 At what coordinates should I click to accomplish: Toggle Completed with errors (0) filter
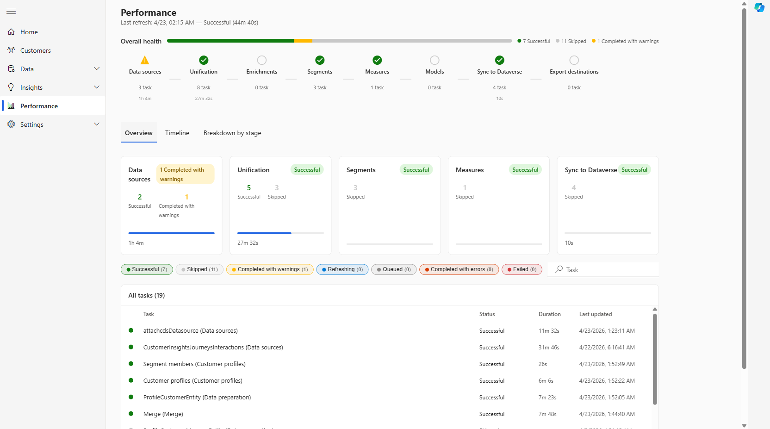(x=459, y=269)
